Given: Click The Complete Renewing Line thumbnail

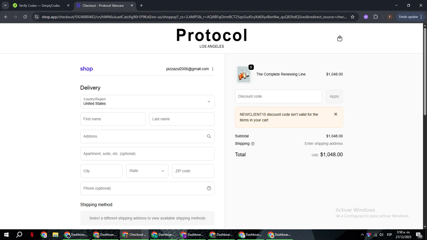Looking at the screenshot, I should (244, 75).
